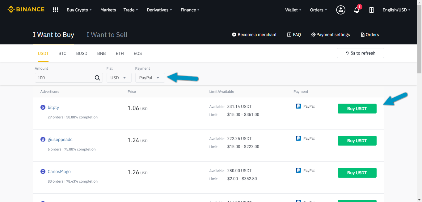Click limit $15.00 - $351.00

click(x=243, y=114)
